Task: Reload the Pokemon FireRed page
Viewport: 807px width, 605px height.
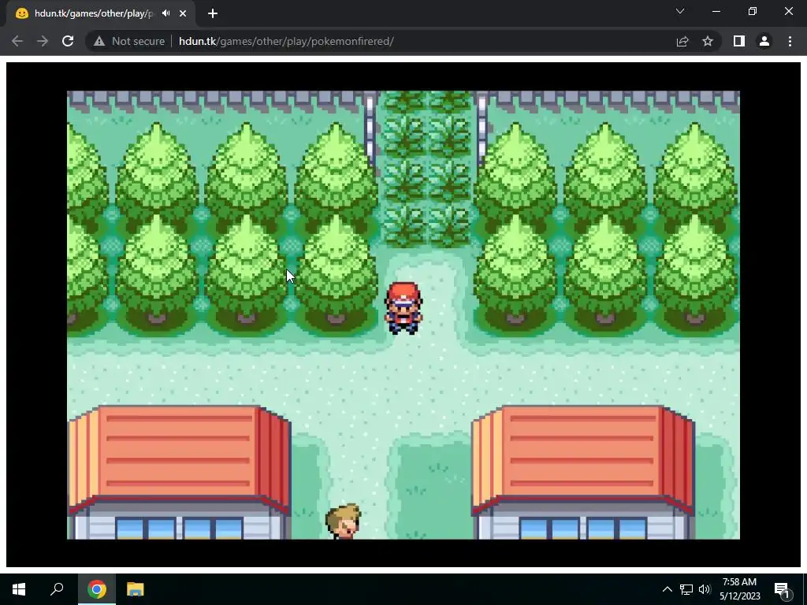Action: coord(68,41)
